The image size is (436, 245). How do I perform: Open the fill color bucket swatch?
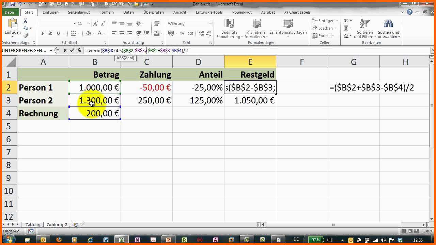pyautogui.click(x=88, y=33)
